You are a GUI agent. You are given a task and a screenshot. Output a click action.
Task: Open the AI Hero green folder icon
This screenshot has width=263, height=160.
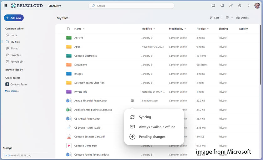pos(69,38)
